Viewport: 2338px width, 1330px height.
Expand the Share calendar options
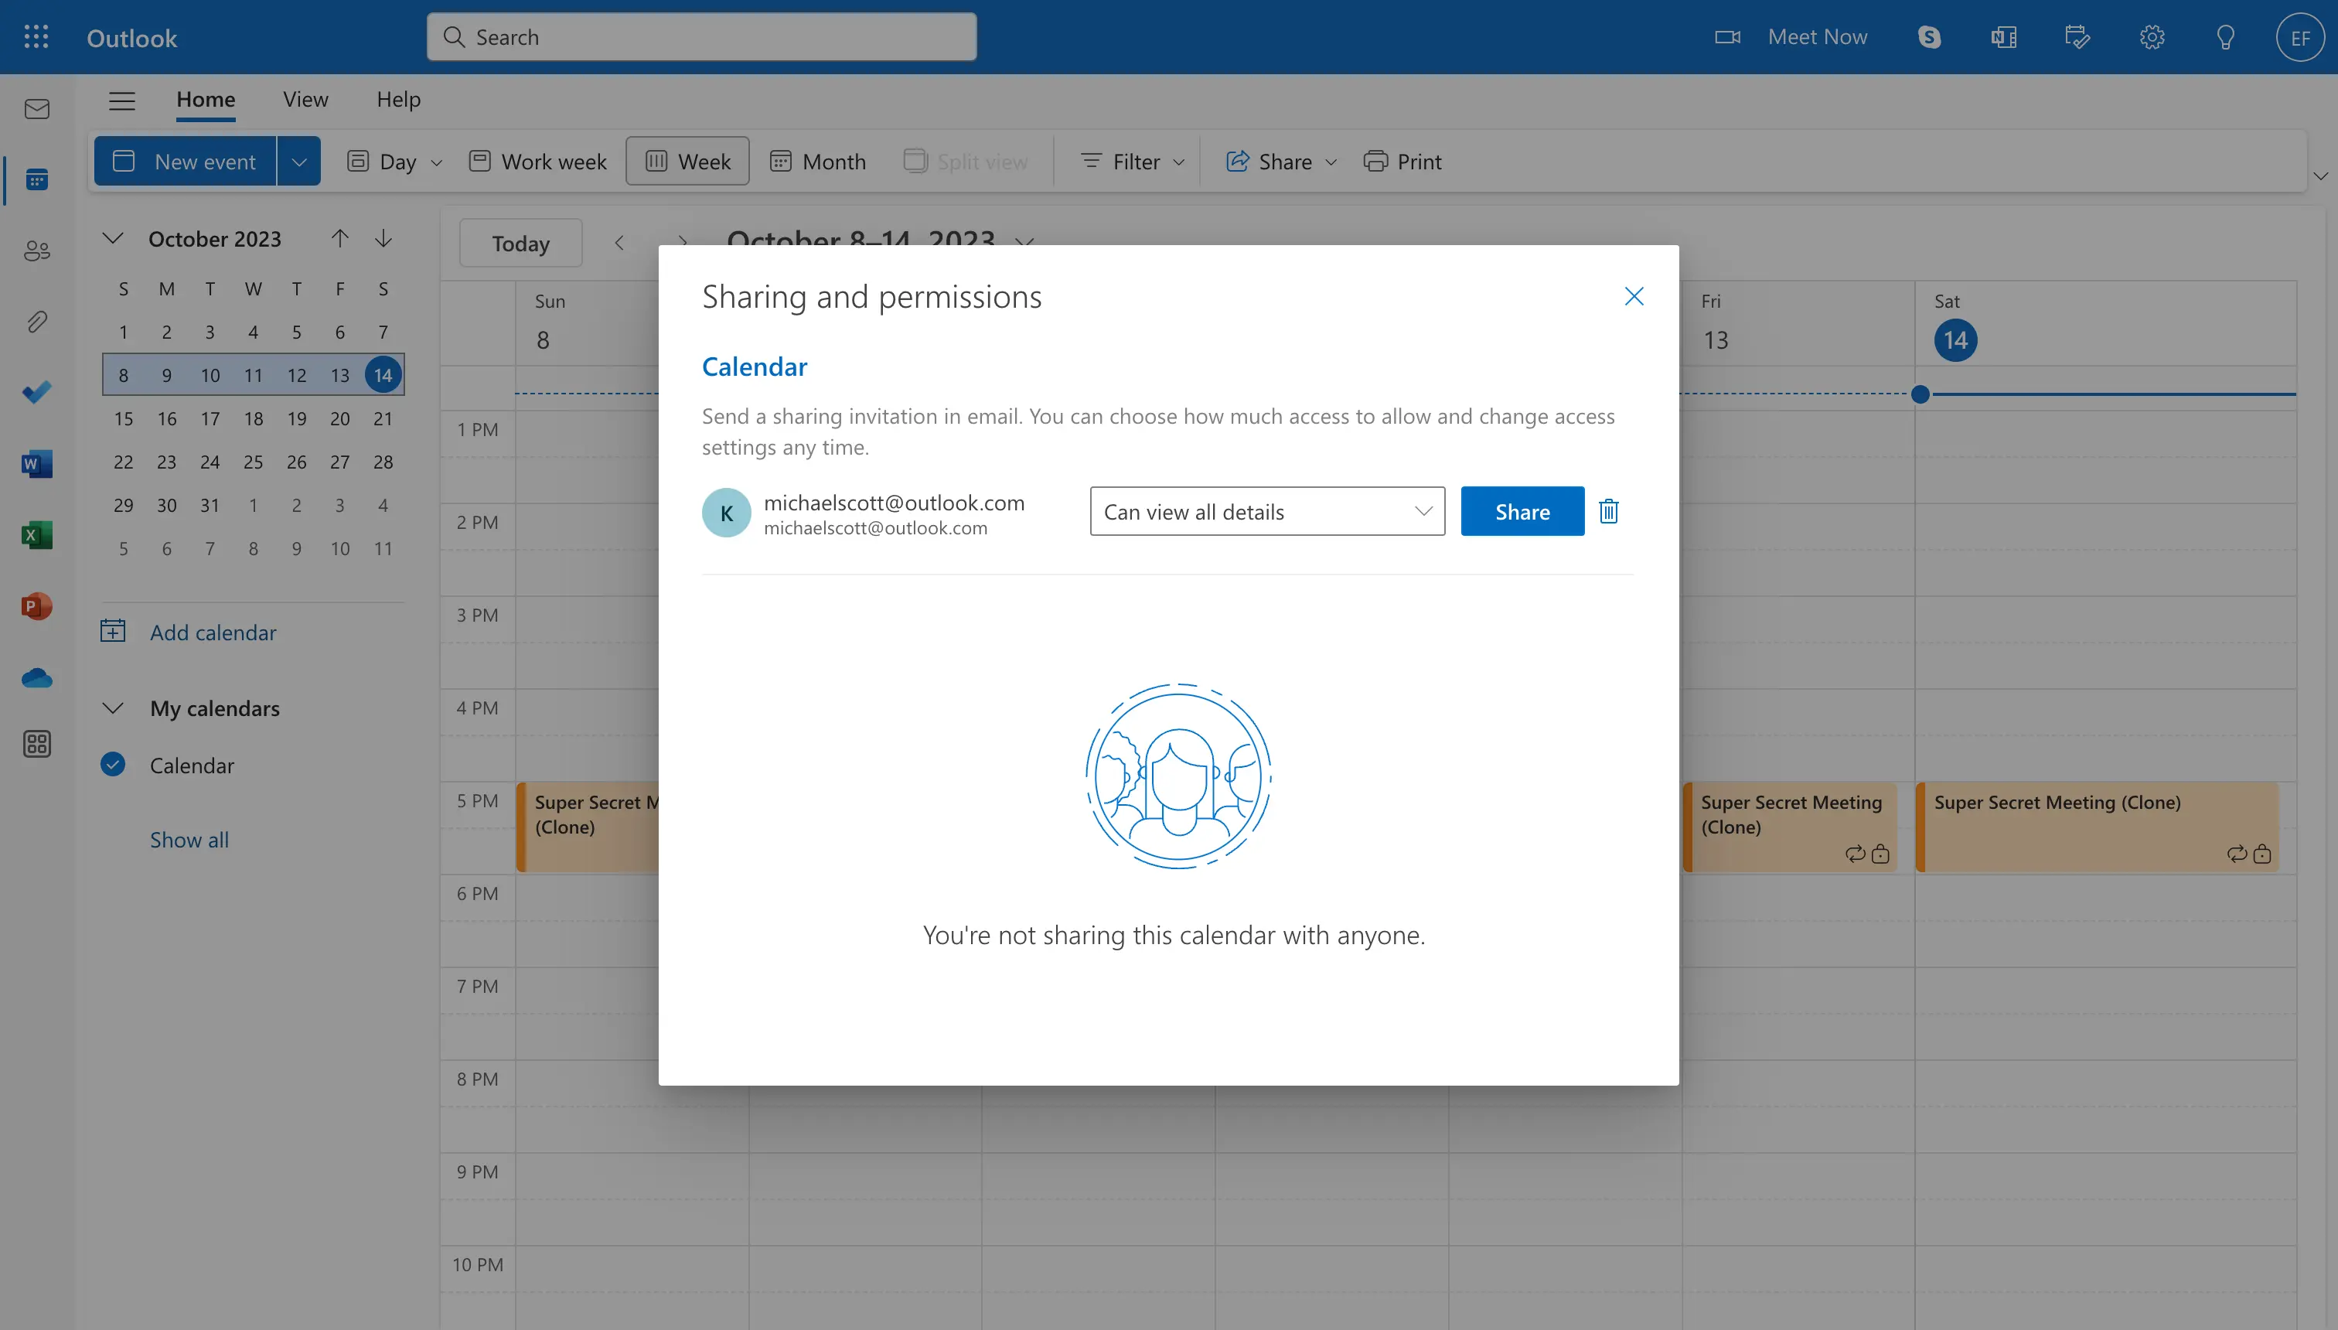pyautogui.click(x=1418, y=510)
